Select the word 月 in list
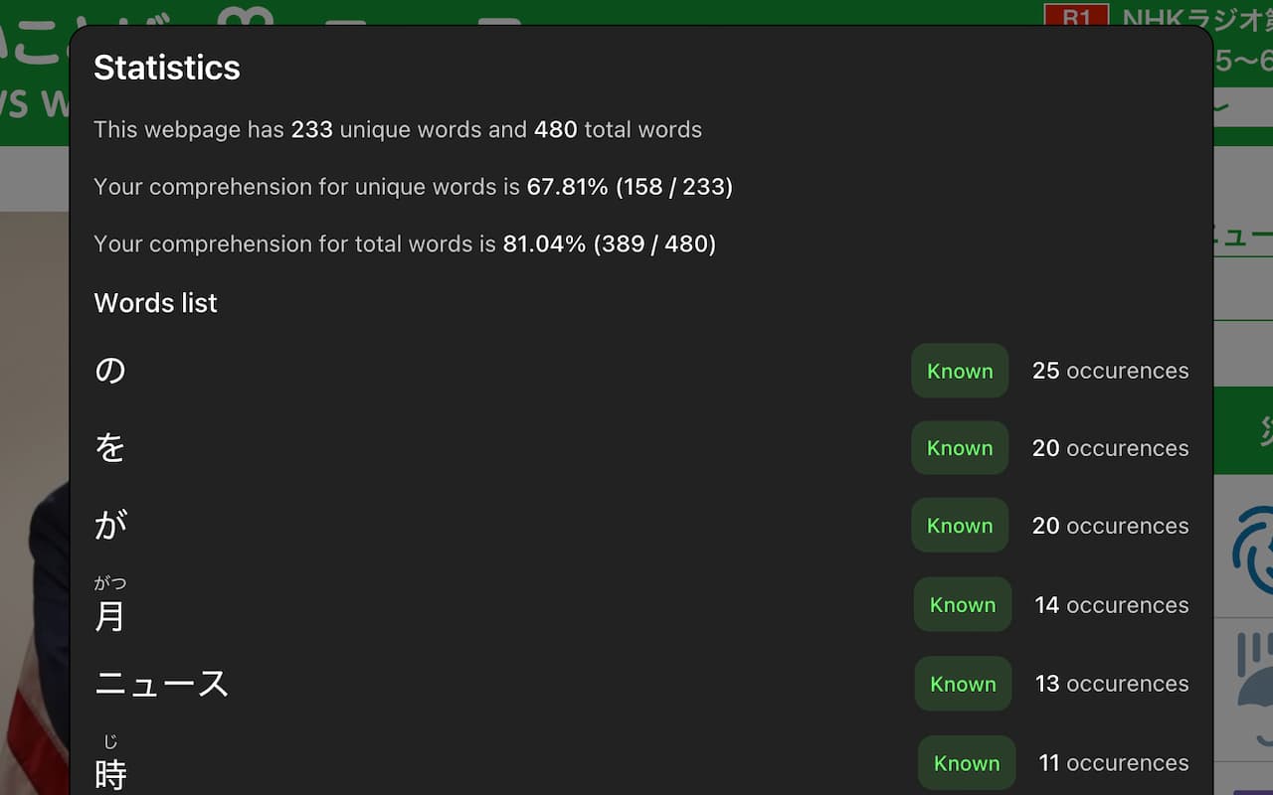 point(110,616)
